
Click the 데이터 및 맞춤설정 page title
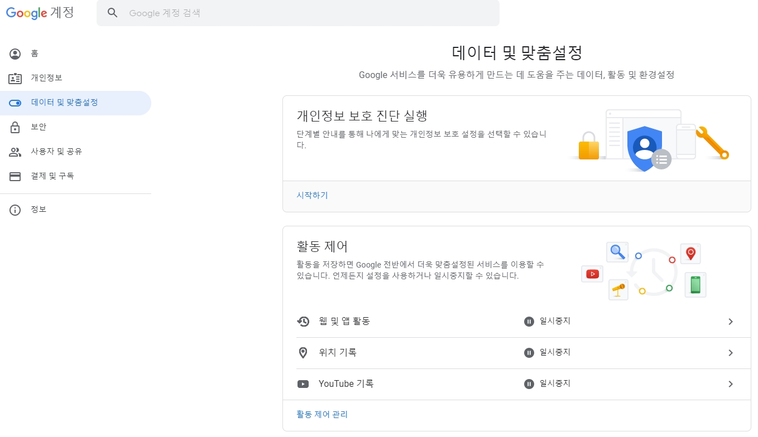tap(517, 53)
